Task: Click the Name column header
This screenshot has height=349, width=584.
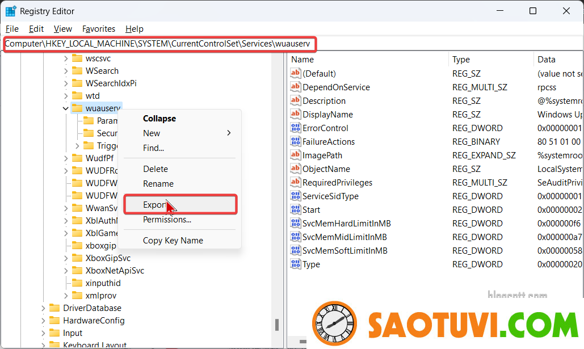Action: (368, 59)
